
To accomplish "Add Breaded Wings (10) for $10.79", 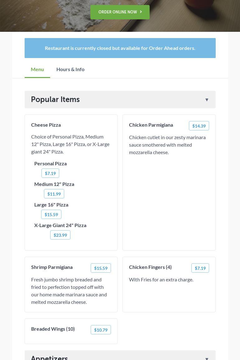I will coord(101,330).
